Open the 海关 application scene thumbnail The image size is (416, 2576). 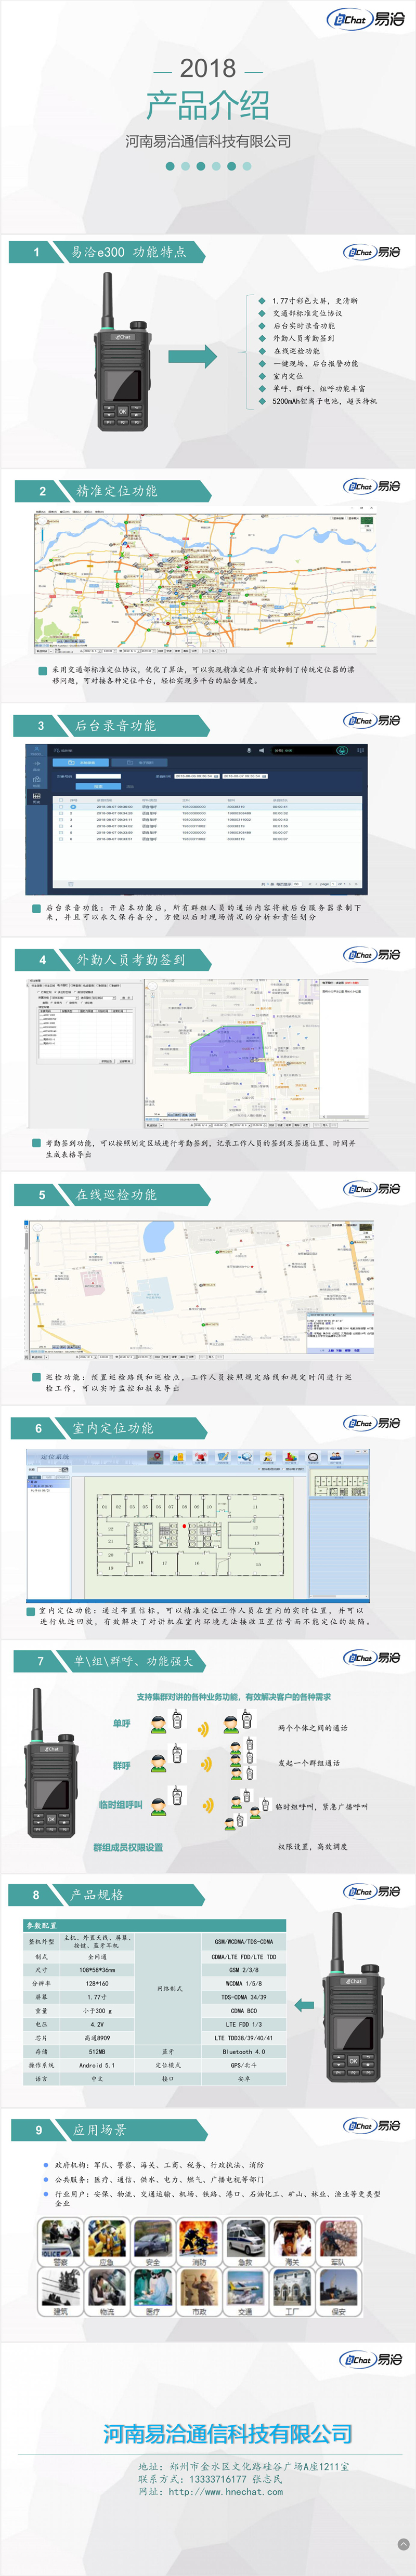pyautogui.click(x=292, y=2243)
